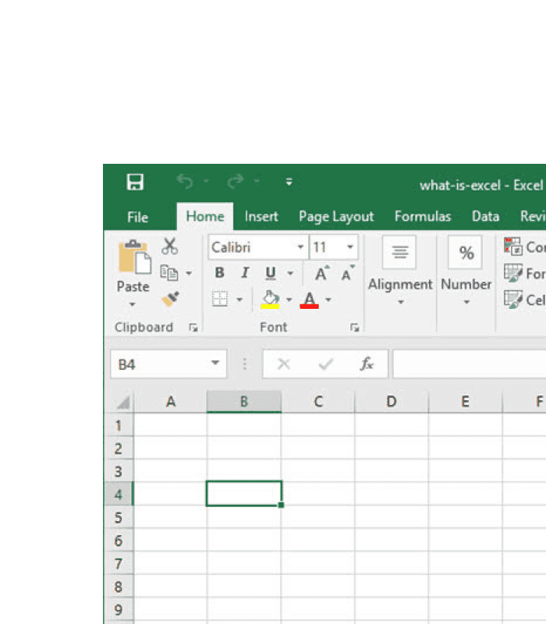Viewport: 546px width, 624px height.
Task: Select column B header
Action: (x=244, y=402)
